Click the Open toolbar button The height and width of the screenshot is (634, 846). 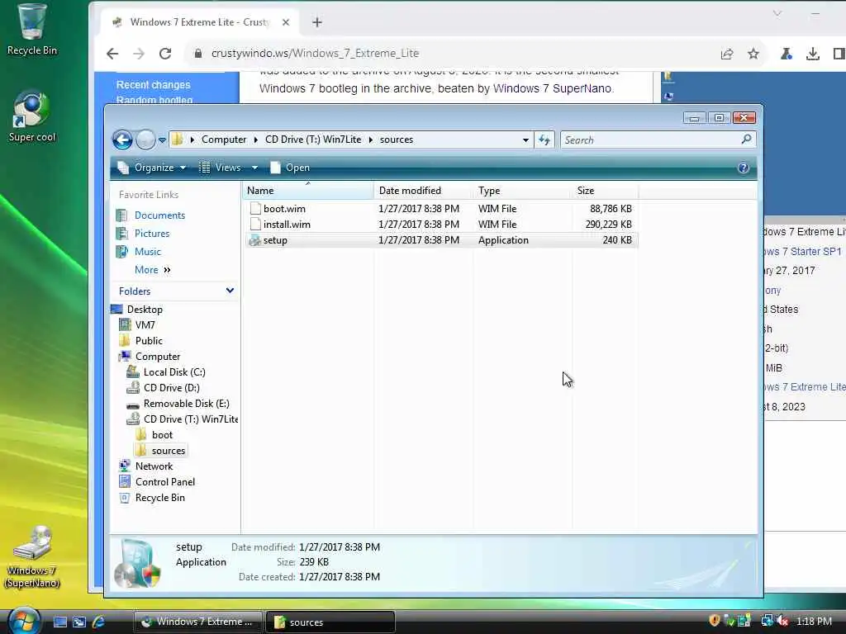click(290, 168)
